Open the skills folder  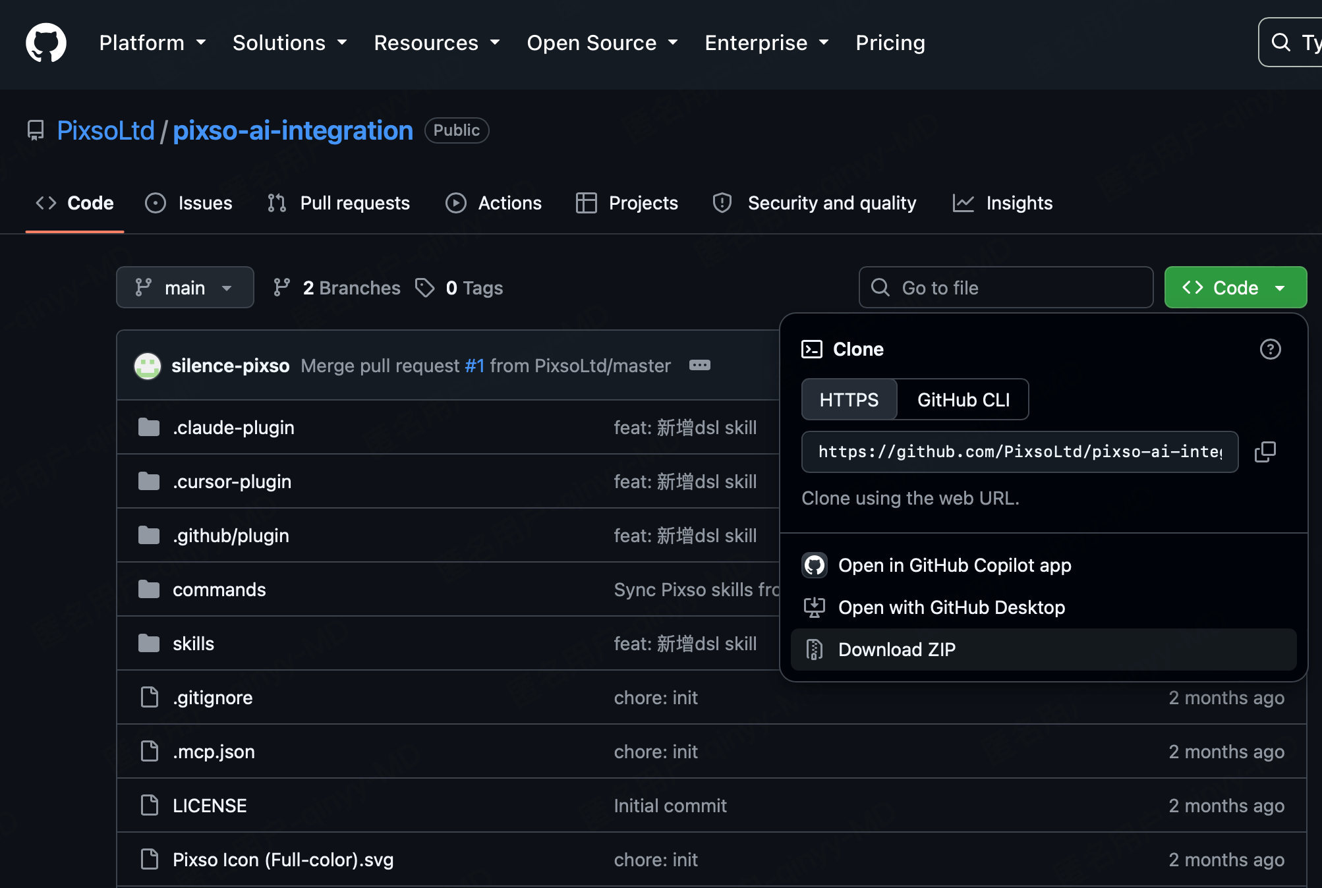(194, 644)
